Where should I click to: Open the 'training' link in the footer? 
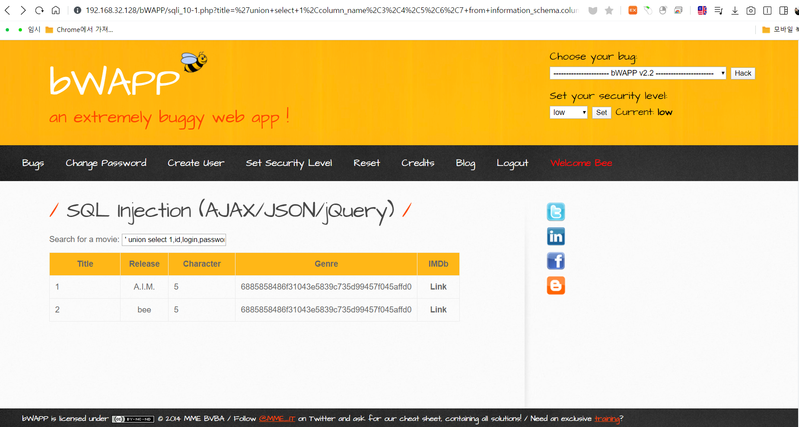coord(607,418)
